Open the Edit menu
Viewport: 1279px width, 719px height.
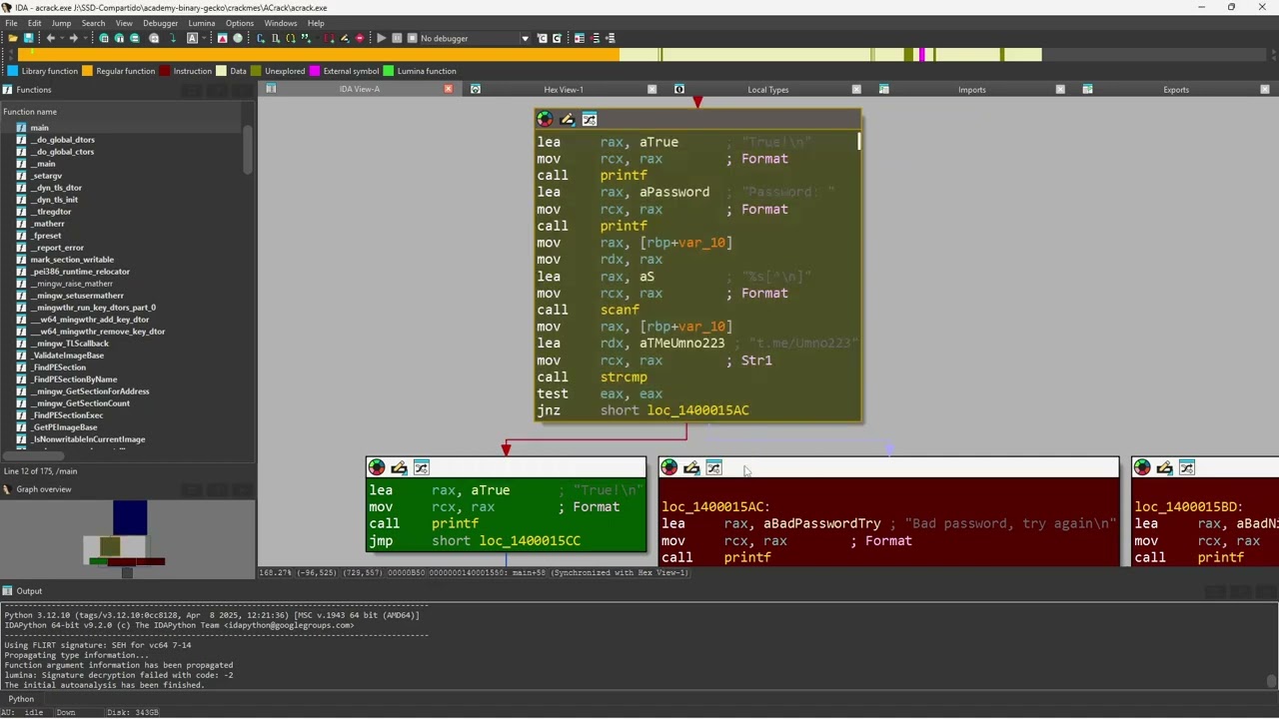[x=35, y=23]
